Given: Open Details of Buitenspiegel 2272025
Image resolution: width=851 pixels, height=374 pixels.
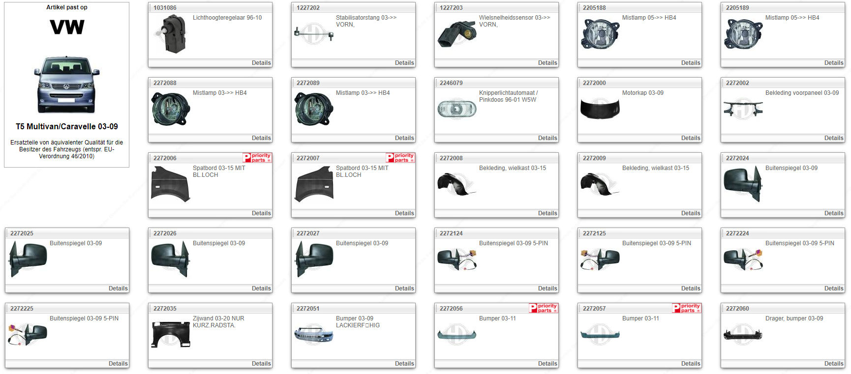Looking at the screenshot, I should point(118,288).
